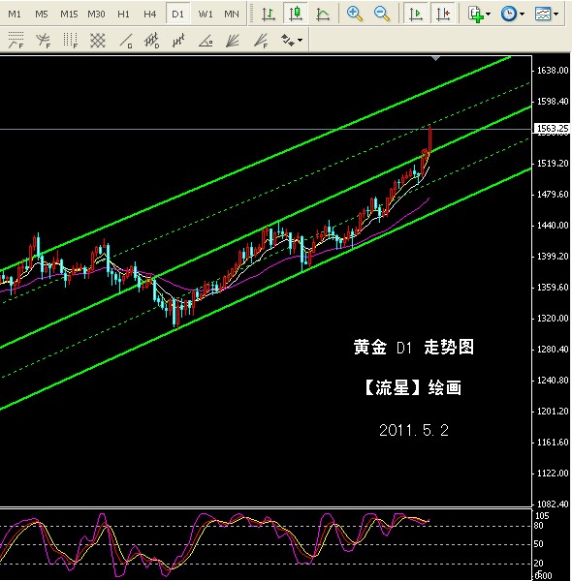Switch chart to M1 timeframe

tap(15, 15)
